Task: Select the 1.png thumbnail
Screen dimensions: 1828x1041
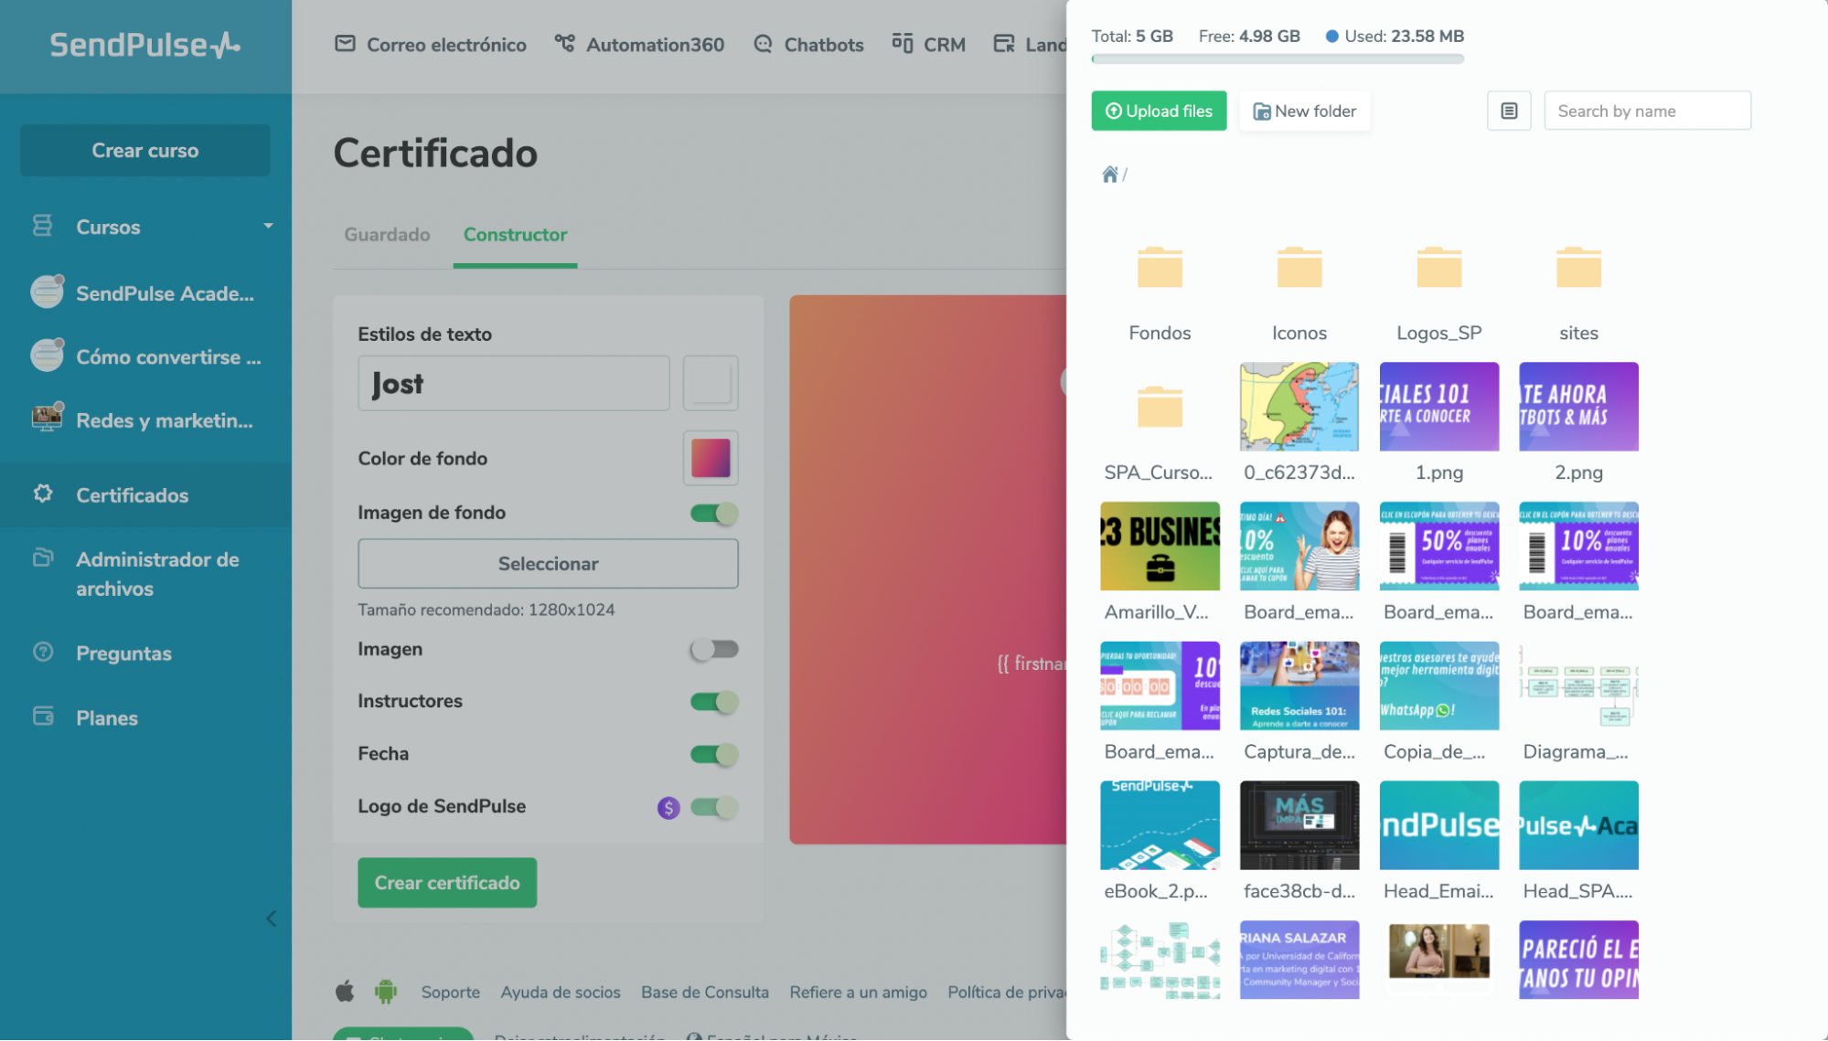Action: click(1438, 407)
